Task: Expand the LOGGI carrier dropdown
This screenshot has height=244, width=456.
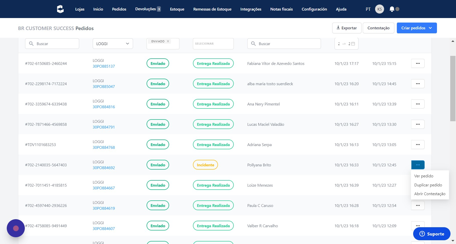Action: click(x=113, y=44)
